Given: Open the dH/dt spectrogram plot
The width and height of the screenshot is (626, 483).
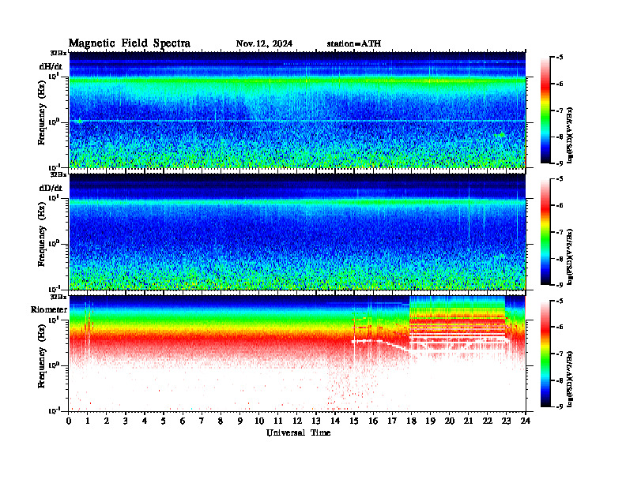Looking at the screenshot, I should [x=297, y=110].
